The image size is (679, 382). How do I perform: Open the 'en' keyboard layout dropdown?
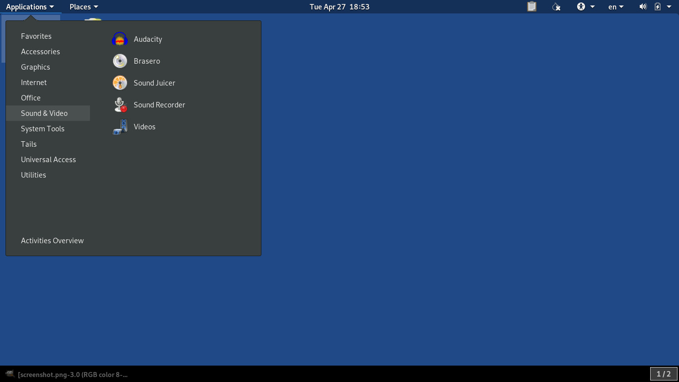coord(616,6)
